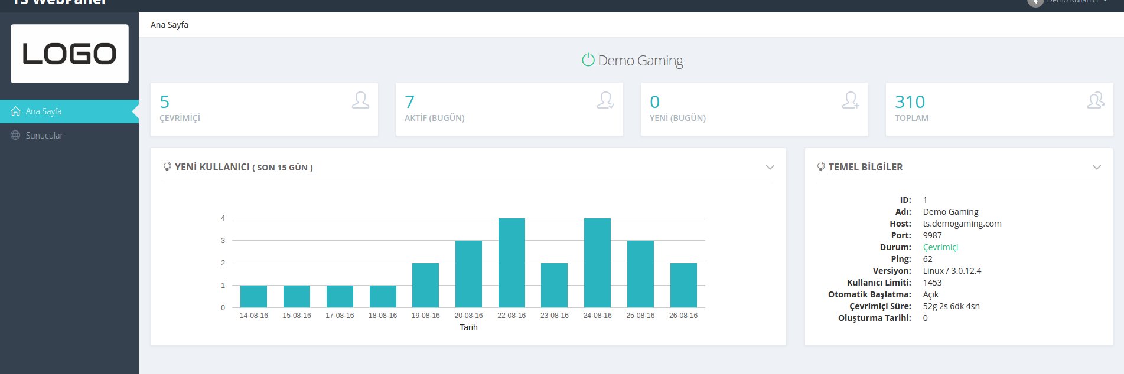Click the chart bar for 22-08-16
Viewport: 1124px width, 374px height.
[511, 263]
